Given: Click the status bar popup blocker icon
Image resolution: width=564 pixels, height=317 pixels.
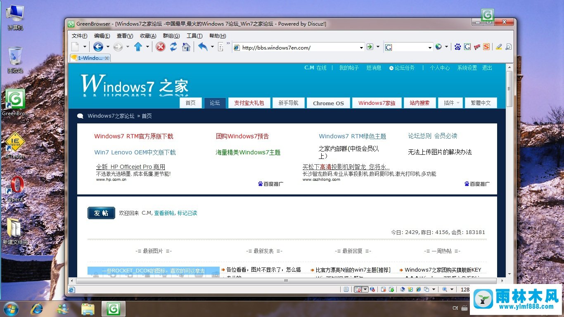Looking at the screenshot, I should click(x=358, y=289).
